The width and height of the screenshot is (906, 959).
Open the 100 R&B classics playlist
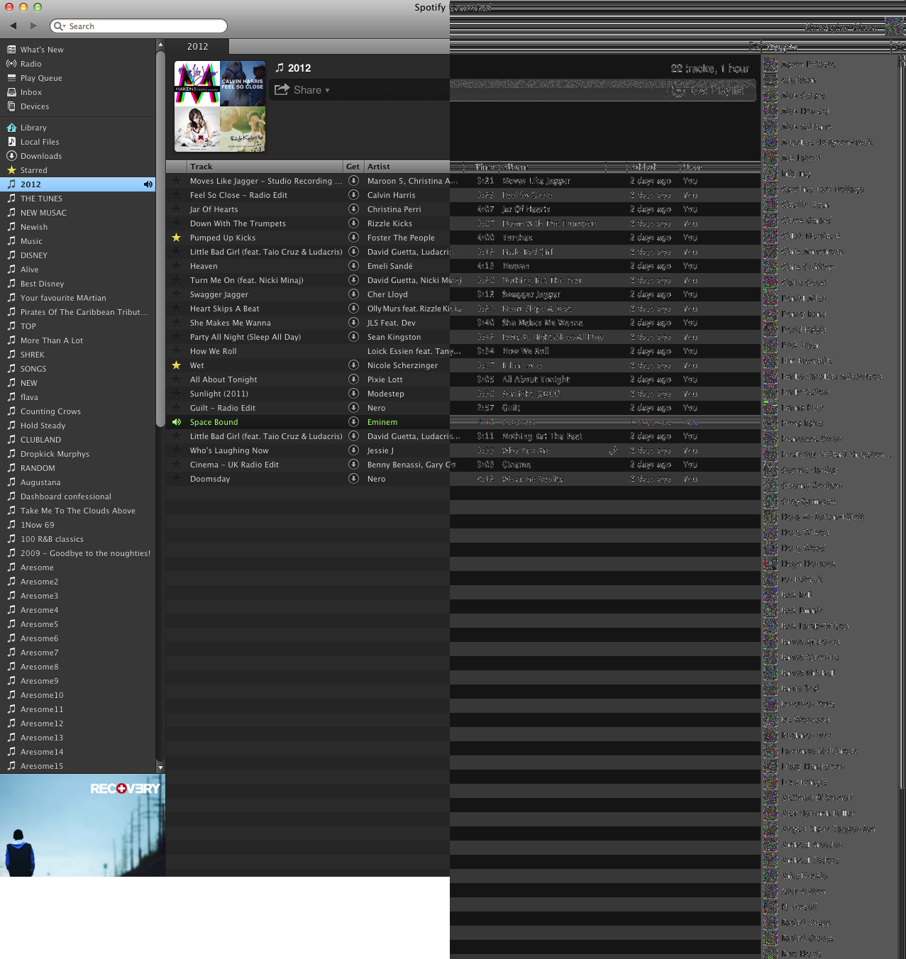(x=52, y=539)
